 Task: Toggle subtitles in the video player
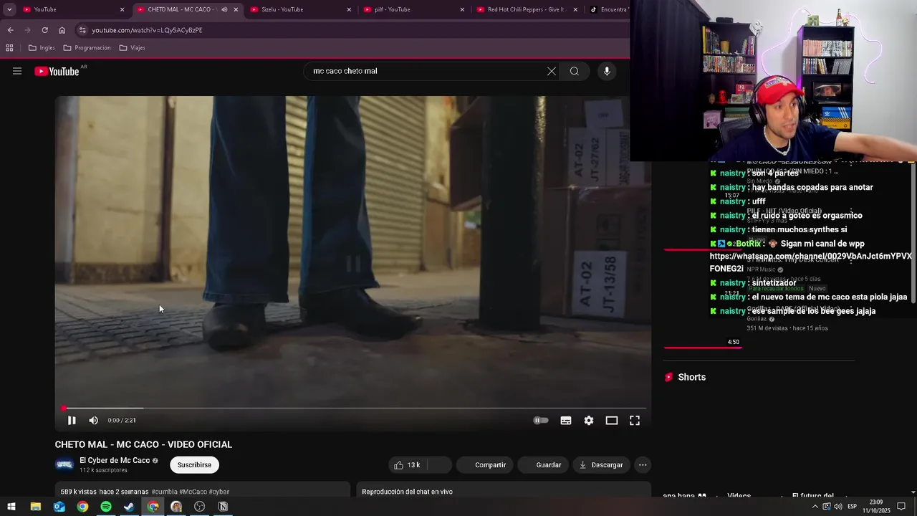click(x=566, y=421)
